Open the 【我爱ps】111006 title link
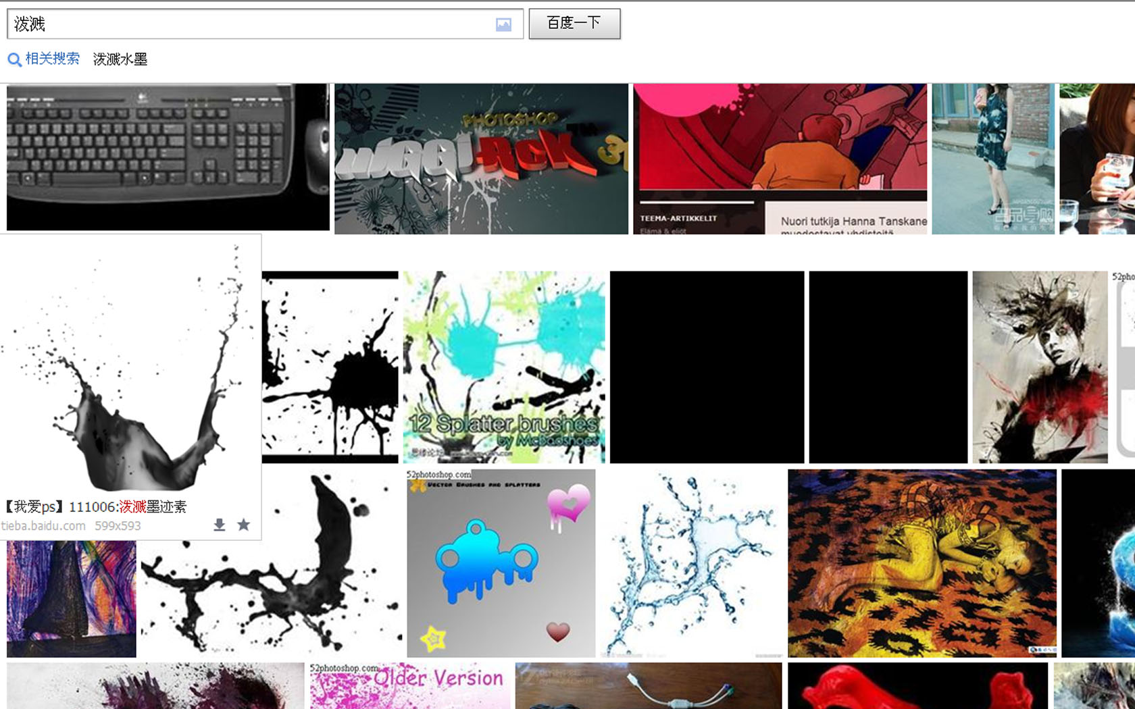The height and width of the screenshot is (709, 1135). 95,506
